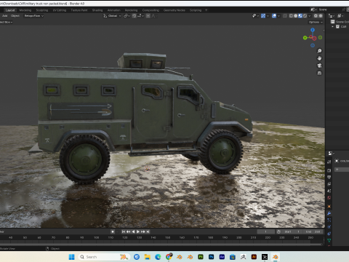Switch to the Shading workspace tab
Screen dimensions: 349x262
(97, 10)
